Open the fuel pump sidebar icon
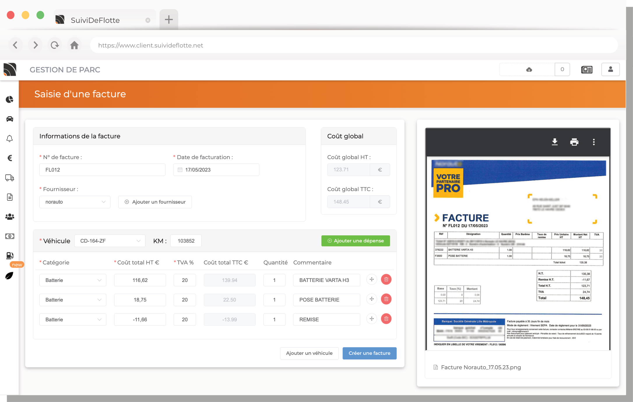This screenshot has height=402, width=633. tap(10, 255)
